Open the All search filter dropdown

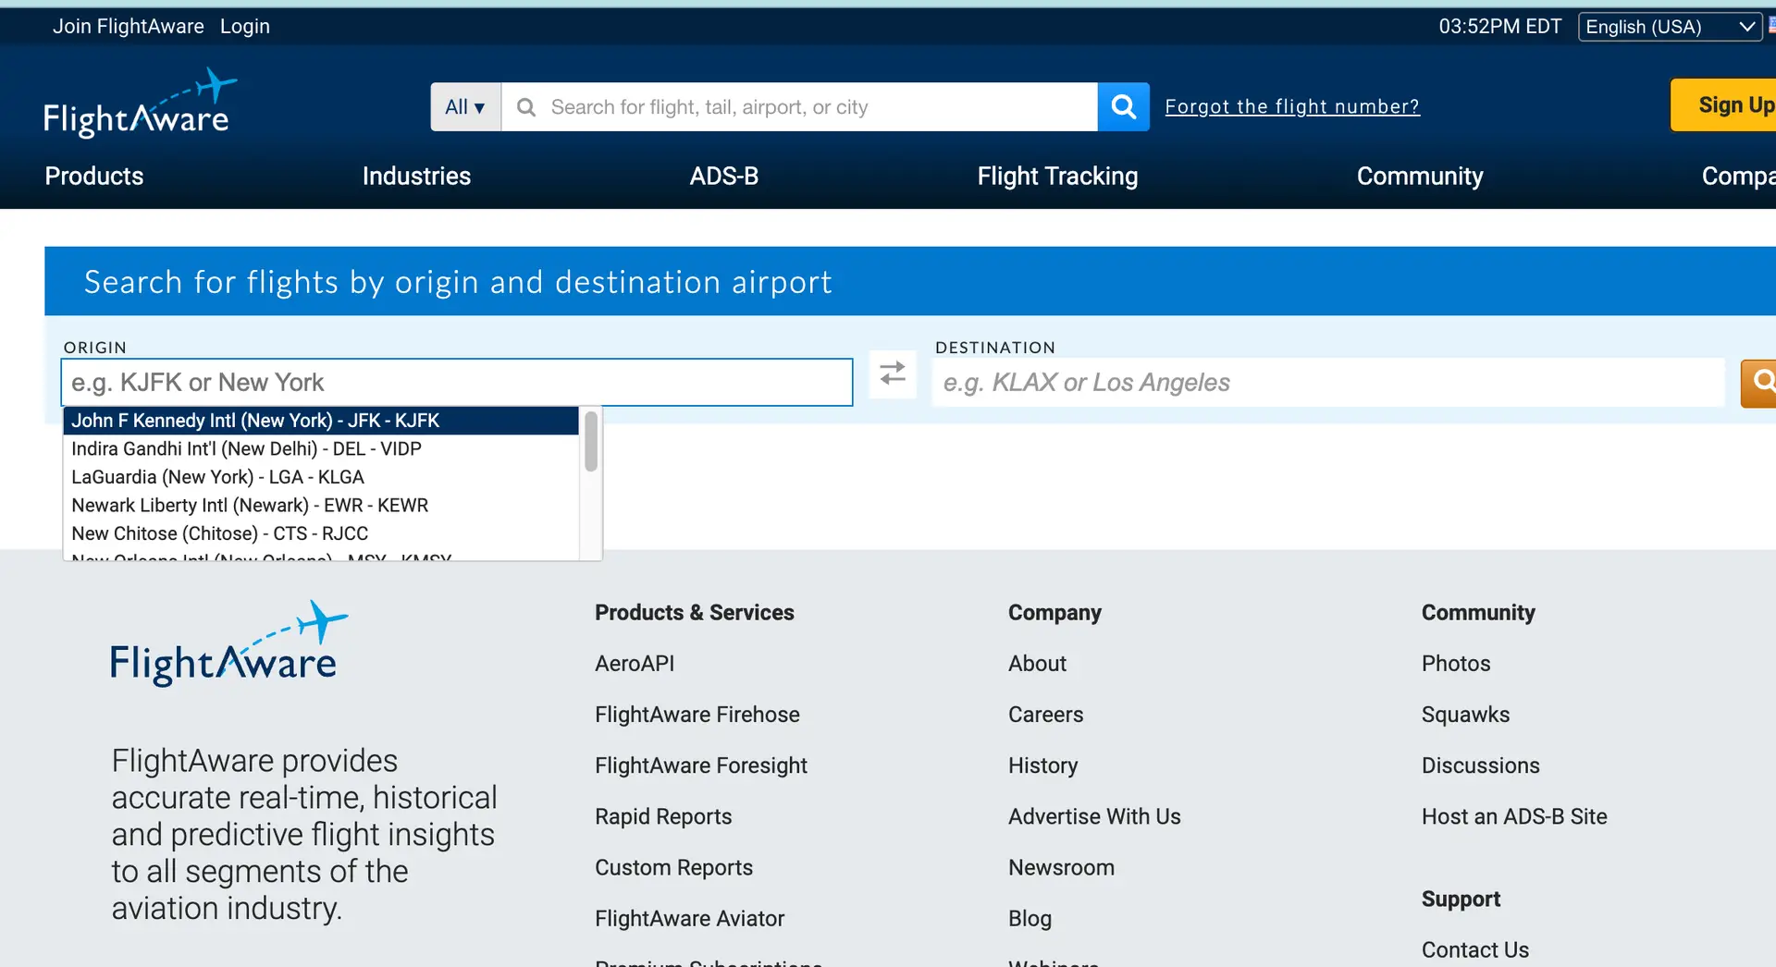pyautogui.click(x=465, y=106)
